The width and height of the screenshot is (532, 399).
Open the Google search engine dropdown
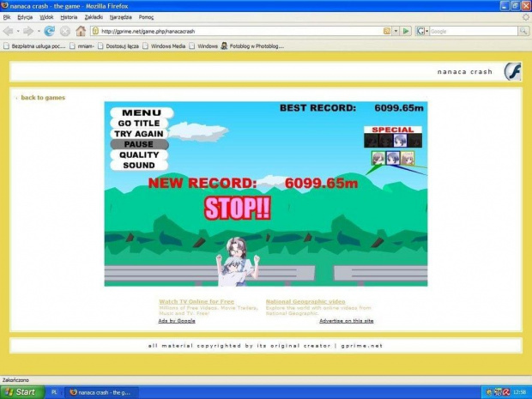[422, 31]
